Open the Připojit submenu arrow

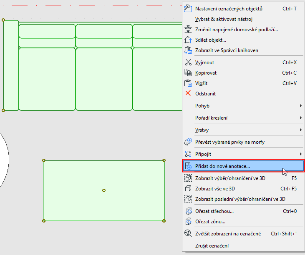pos(301,154)
